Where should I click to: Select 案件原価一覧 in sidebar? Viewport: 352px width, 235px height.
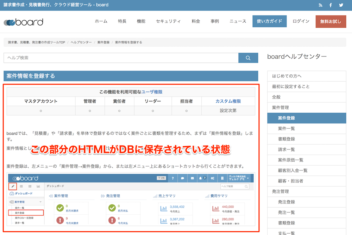[307, 160]
